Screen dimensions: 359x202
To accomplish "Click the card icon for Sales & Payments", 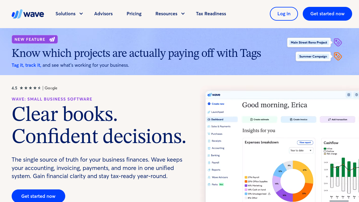I will [x=209, y=127].
